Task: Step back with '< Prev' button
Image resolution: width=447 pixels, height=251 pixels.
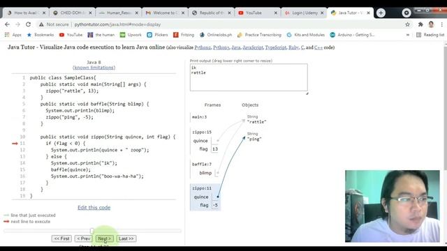Action: tap(84, 238)
